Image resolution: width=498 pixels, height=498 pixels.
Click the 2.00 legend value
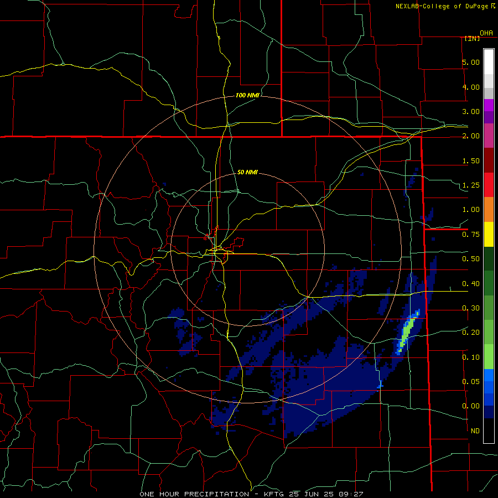[x=471, y=136]
